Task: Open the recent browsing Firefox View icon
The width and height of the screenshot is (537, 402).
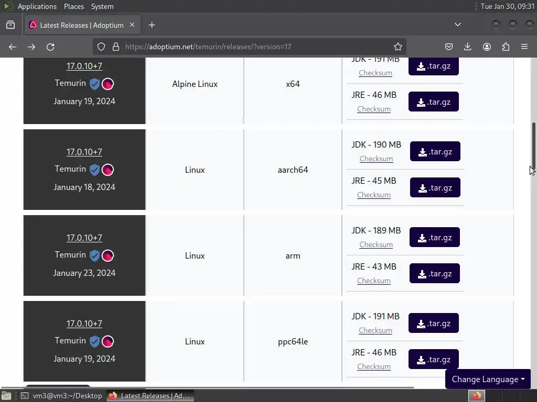Action: coord(10,25)
